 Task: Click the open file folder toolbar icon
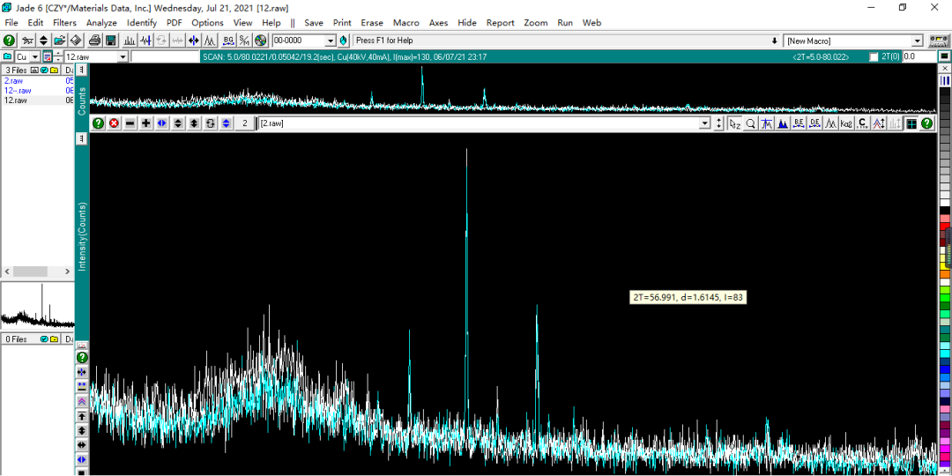tap(59, 41)
